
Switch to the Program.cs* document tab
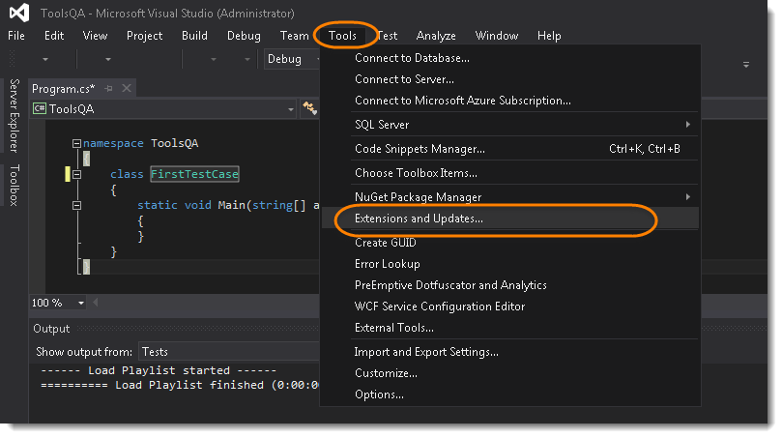click(64, 89)
